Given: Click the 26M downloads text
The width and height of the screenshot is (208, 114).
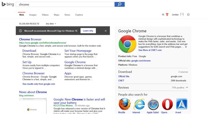Looking at the screenshot, I should [x=178, y=81].
